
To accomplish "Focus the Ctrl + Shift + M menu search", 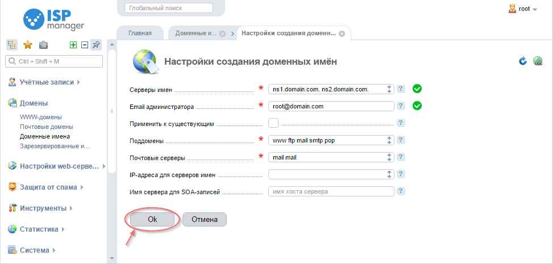I will pos(54,61).
